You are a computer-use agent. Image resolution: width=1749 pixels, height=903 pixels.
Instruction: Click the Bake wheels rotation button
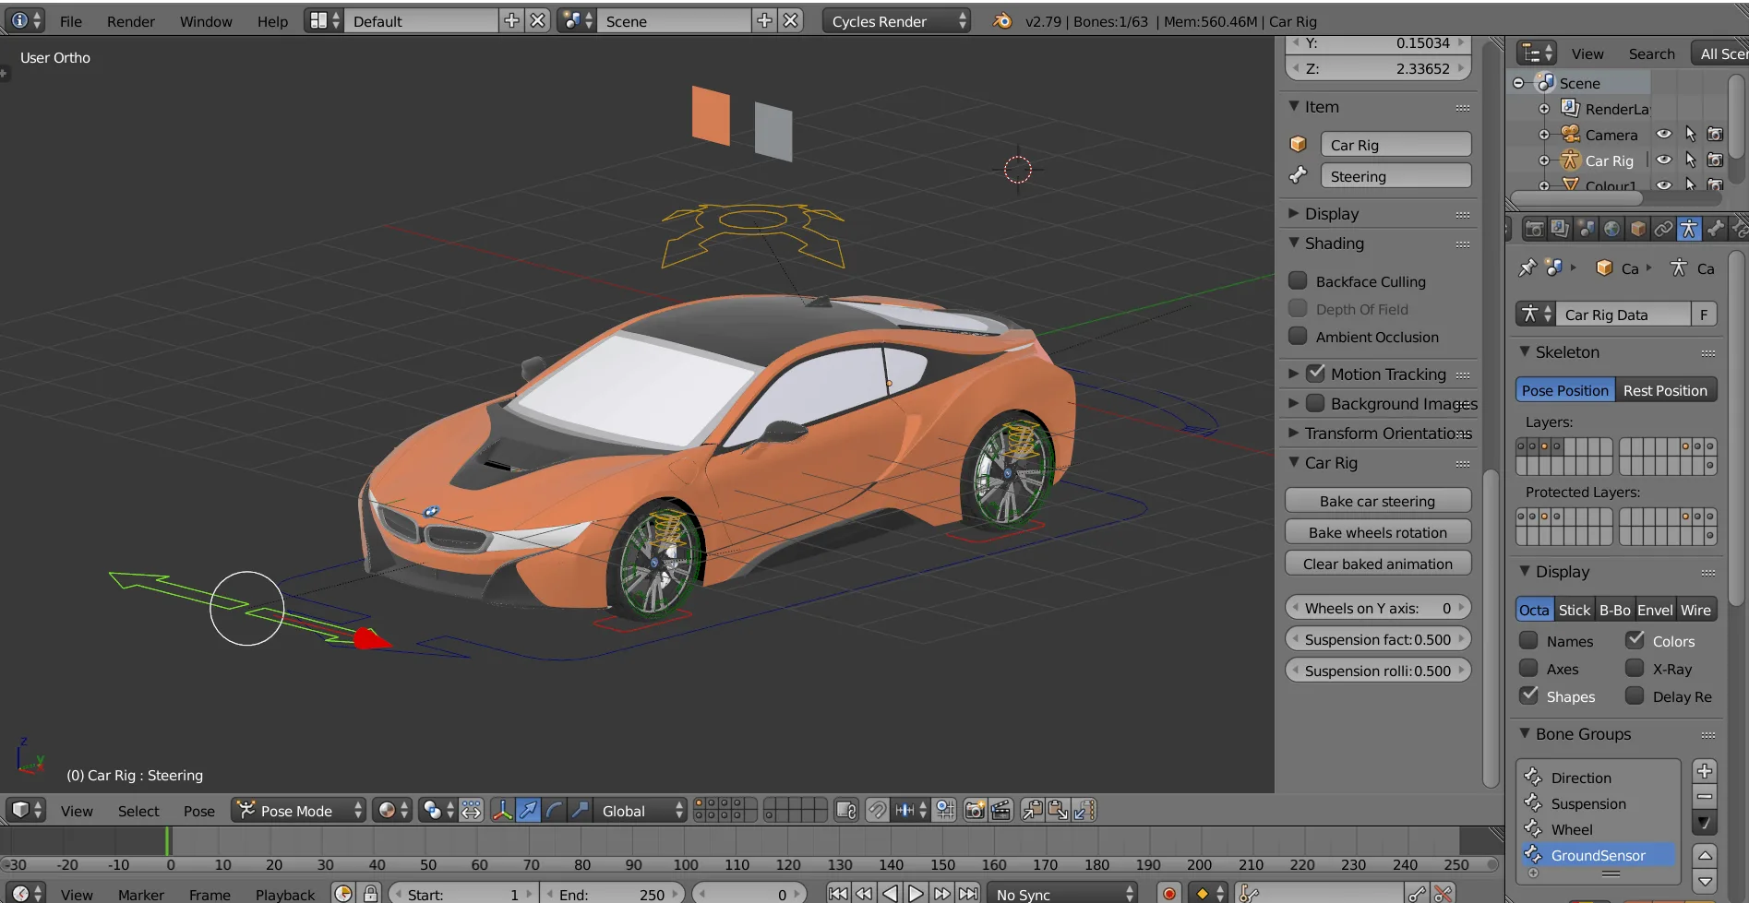coord(1377,532)
